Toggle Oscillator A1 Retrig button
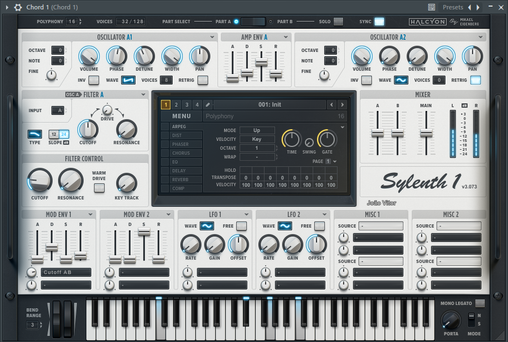Viewport: 508px width, 342px height. point(203,80)
